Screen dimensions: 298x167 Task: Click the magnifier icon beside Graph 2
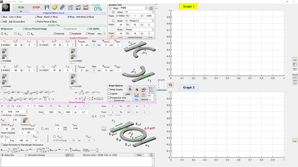click(x=295, y=140)
